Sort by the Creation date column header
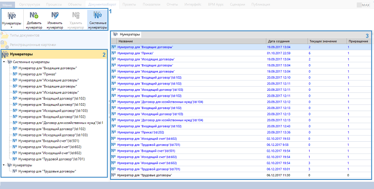This screenshot has height=189, width=374. click(286, 41)
